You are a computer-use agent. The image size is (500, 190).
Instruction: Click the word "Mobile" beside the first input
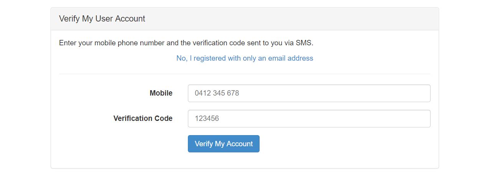point(161,93)
